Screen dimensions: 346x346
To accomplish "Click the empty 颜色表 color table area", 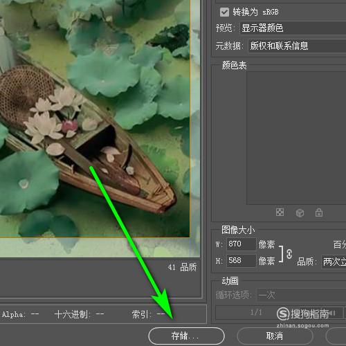I will click(x=296, y=138).
